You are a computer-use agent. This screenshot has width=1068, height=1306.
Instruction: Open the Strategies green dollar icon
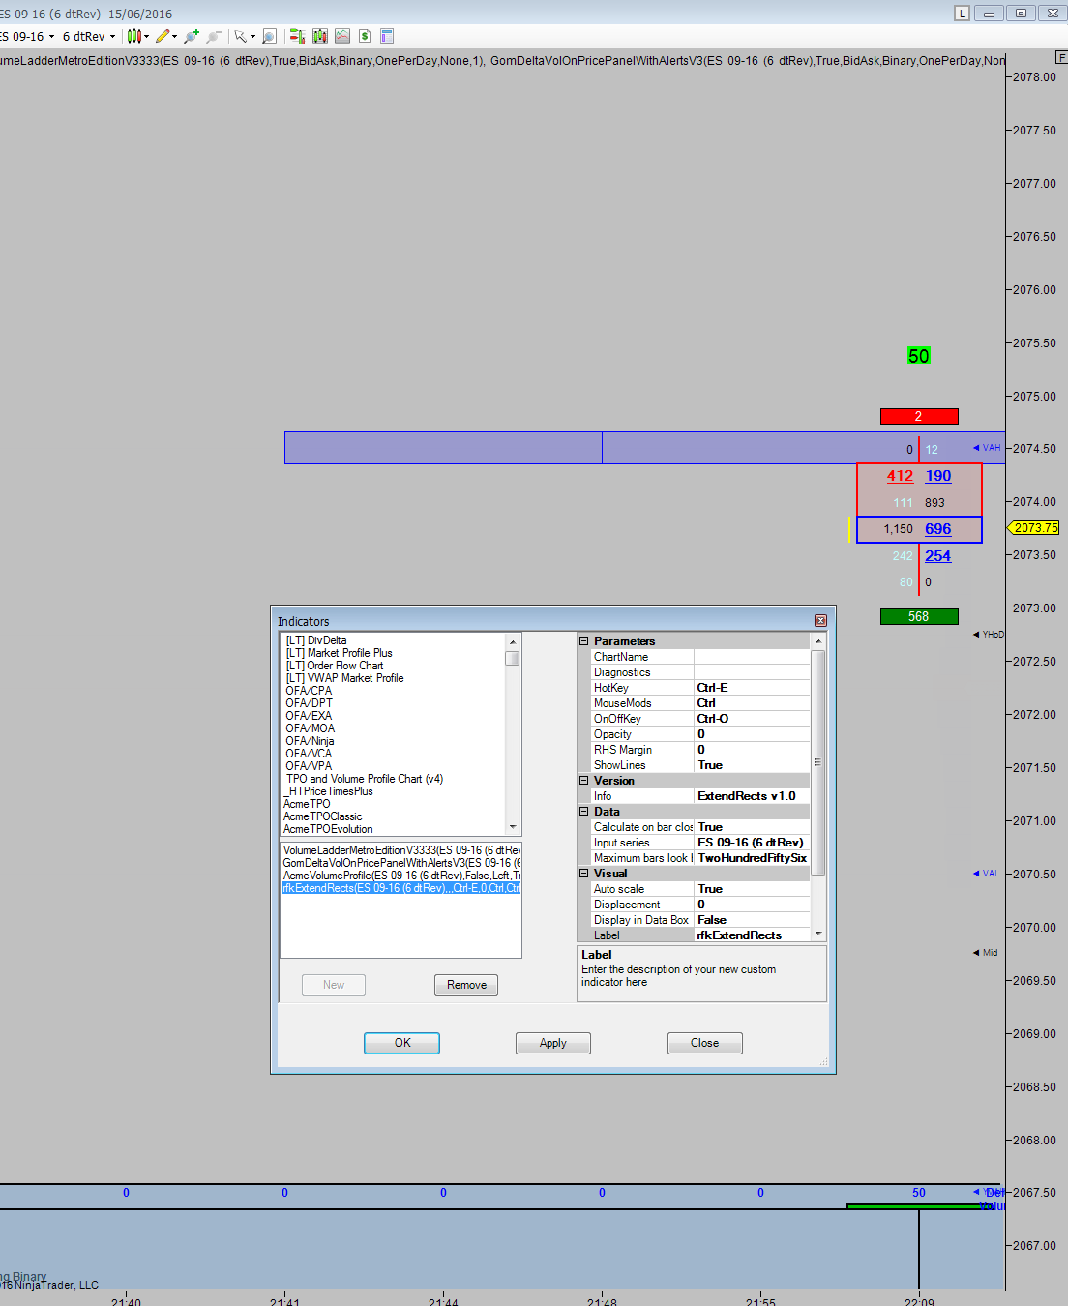(365, 36)
